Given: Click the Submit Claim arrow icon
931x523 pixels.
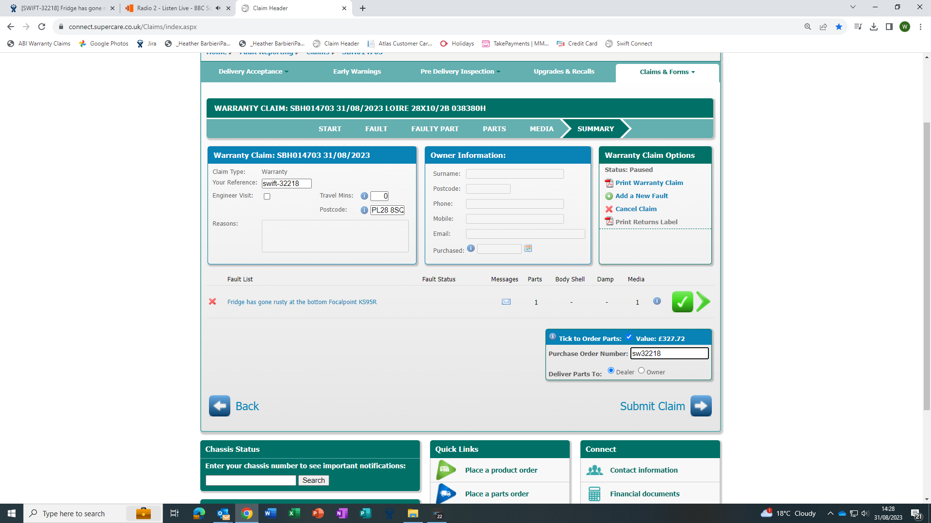Looking at the screenshot, I should coord(701,406).
